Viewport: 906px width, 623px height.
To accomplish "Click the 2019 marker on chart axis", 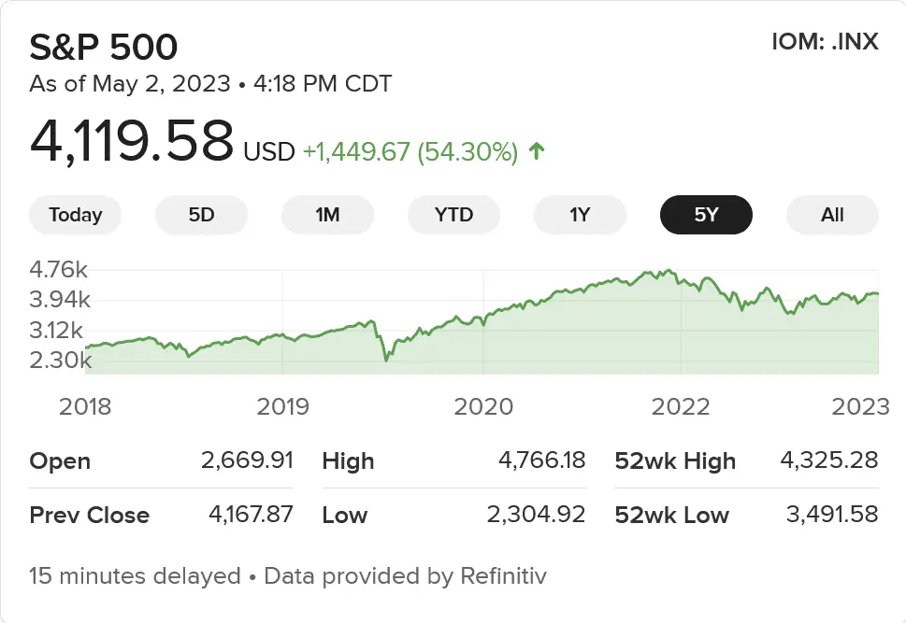I will 283,406.
